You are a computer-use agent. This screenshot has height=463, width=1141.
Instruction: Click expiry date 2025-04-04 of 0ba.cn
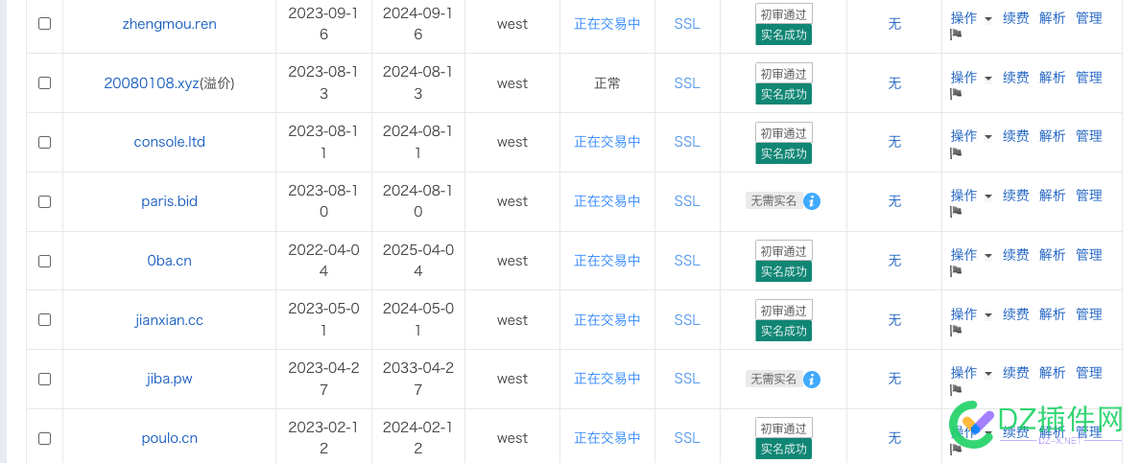pyautogui.click(x=418, y=260)
